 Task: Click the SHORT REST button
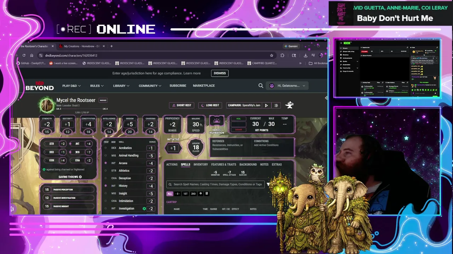point(182,105)
